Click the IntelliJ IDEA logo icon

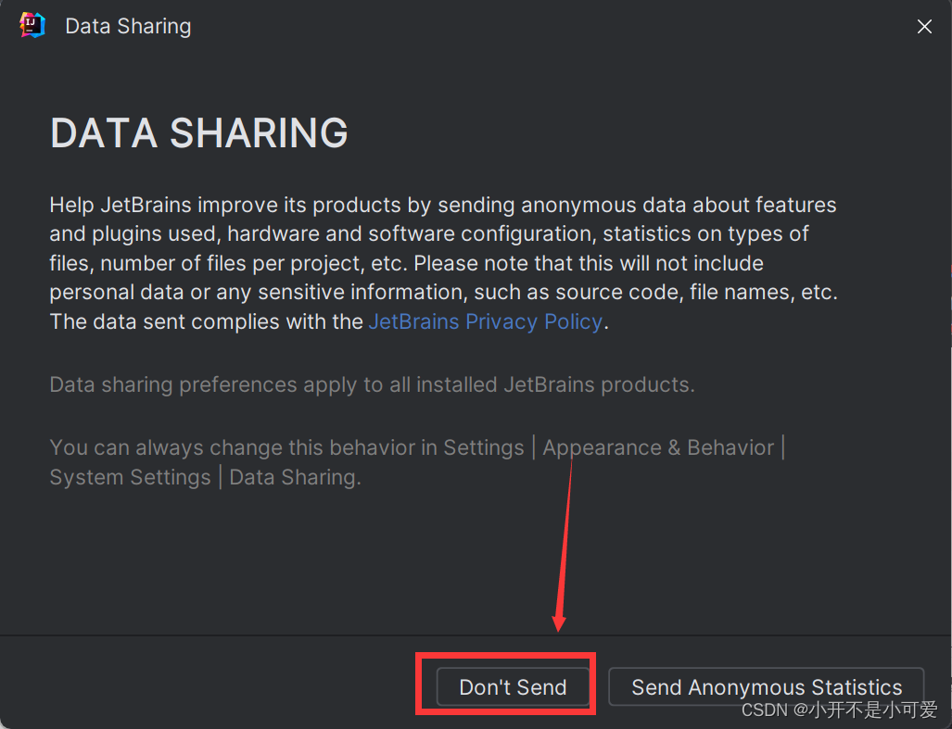click(x=32, y=25)
